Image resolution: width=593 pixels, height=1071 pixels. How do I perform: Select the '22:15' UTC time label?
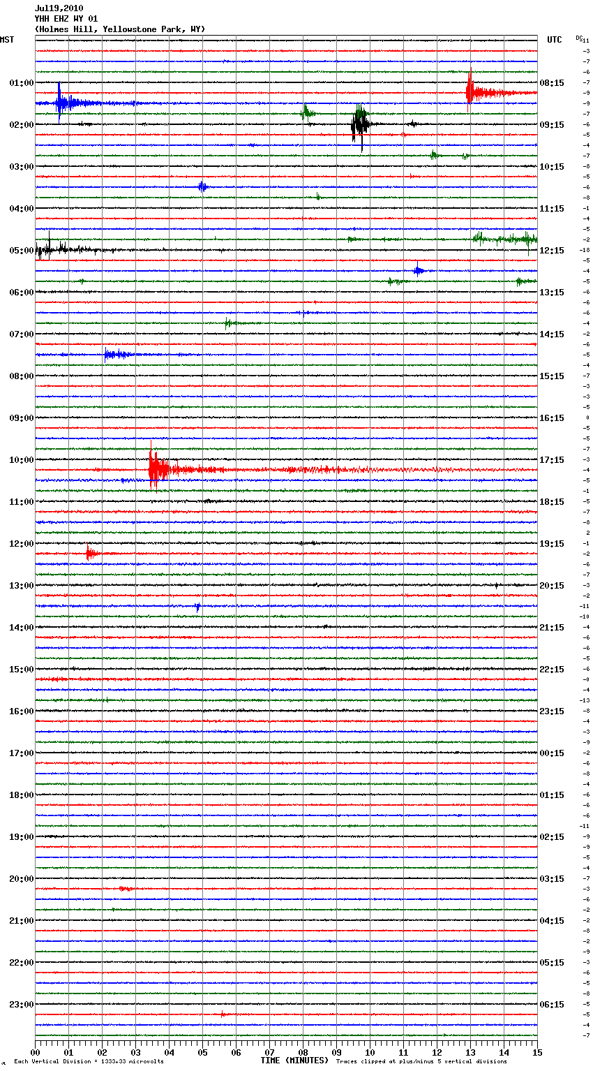(552, 670)
